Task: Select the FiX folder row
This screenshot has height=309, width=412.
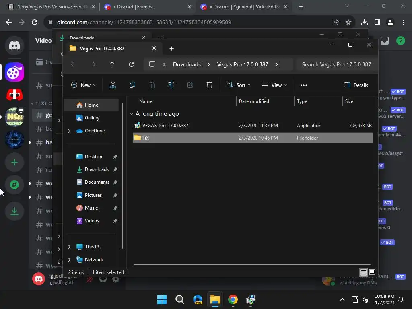Action: pyautogui.click(x=253, y=138)
